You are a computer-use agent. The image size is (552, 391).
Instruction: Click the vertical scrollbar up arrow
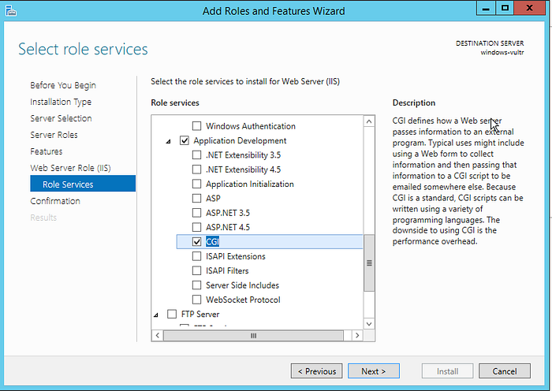pyautogui.click(x=369, y=121)
